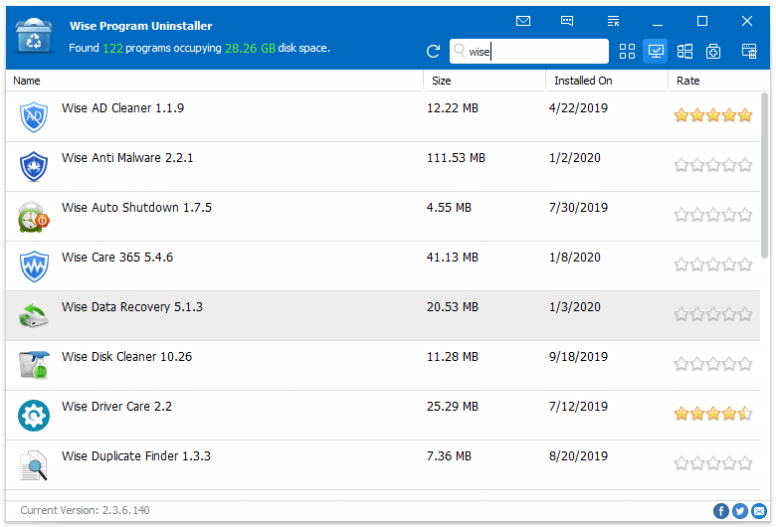Screen dimensions: 776x527
Task: Click the '12.22 MB' size cell
Action: pos(453,107)
